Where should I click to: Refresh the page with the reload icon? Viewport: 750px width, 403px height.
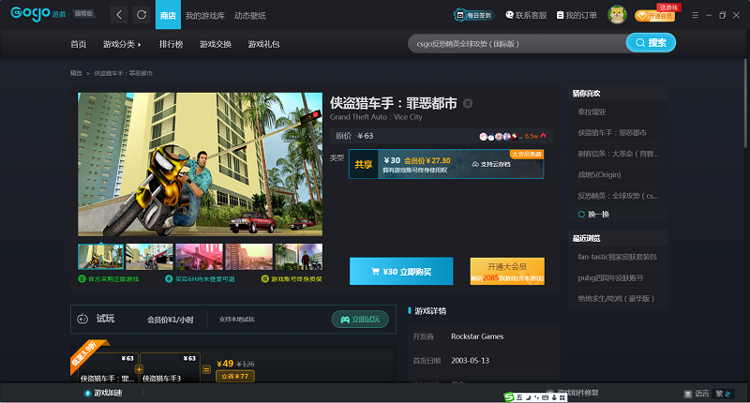point(142,15)
